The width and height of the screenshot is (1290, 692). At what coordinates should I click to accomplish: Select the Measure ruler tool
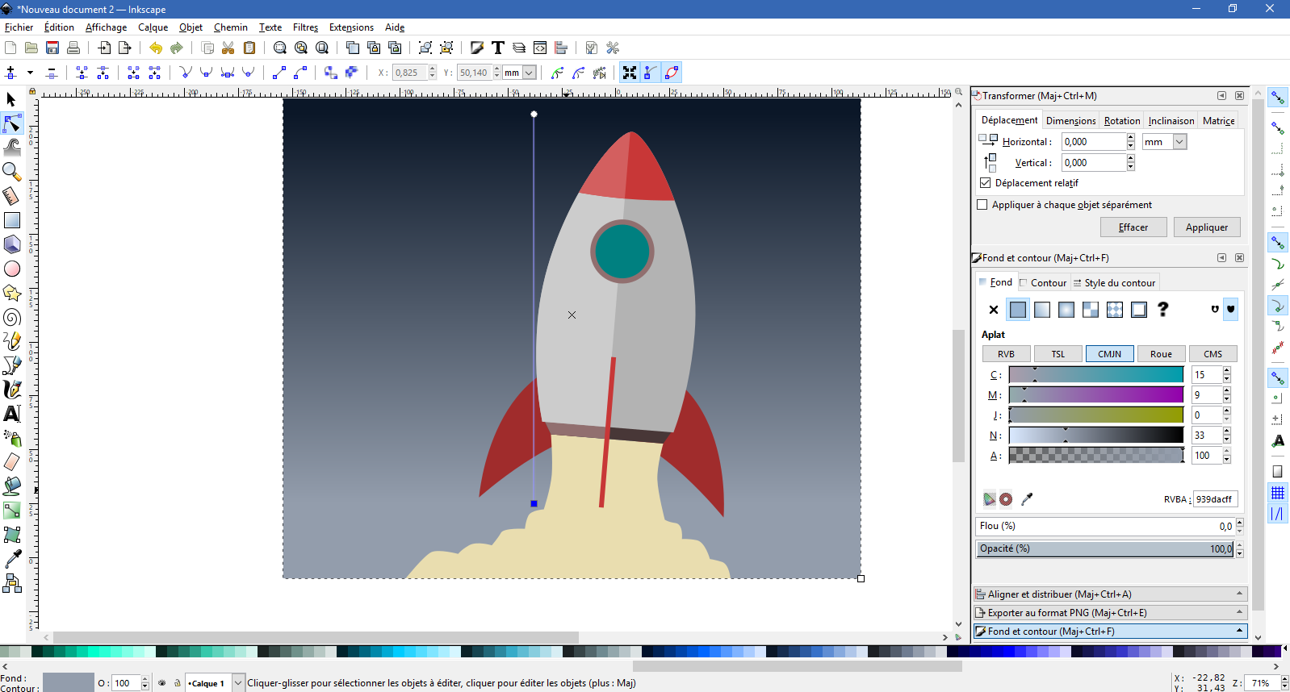pyautogui.click(x=12, y=196)
